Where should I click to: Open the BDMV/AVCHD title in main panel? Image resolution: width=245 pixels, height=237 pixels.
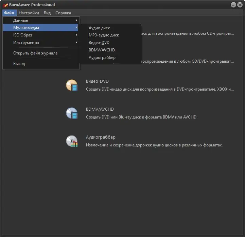(100, 109)
